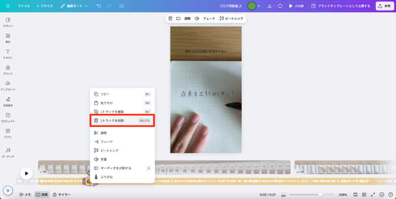Toggle the メモ (Notes) panel

[25, 194]
